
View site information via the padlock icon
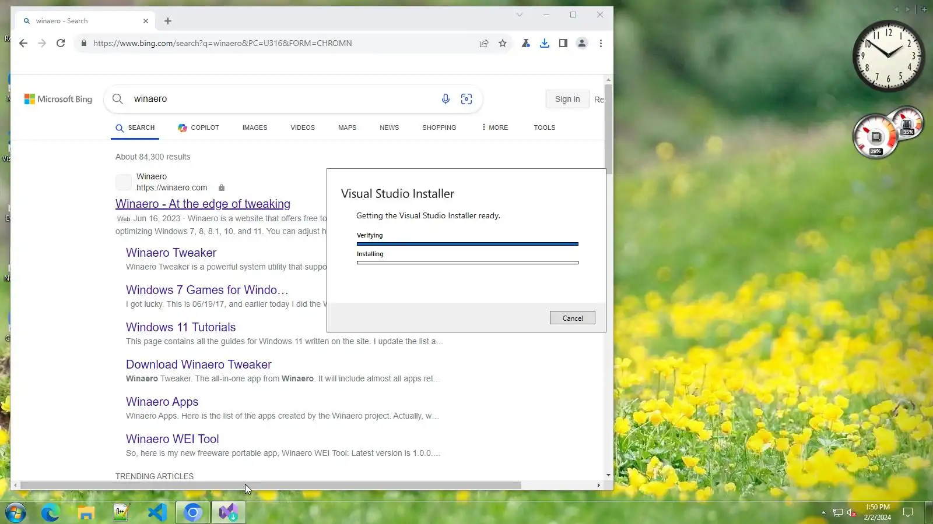coord(84,43)
